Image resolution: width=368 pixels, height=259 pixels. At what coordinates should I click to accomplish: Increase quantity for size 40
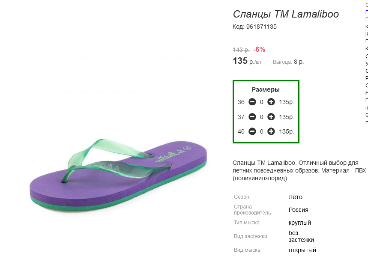271,131
